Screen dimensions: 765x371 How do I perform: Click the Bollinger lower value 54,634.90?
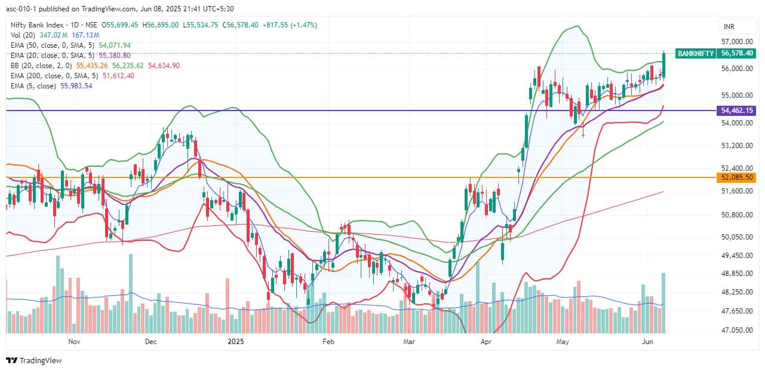tap(163, 66)
